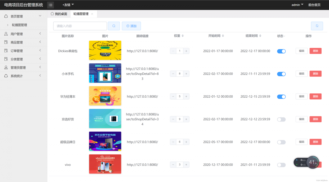The height and width of the screenshot is (182, 329).
Task: Increase weight for 华为轻薄本 row
Action: point(186,97)
